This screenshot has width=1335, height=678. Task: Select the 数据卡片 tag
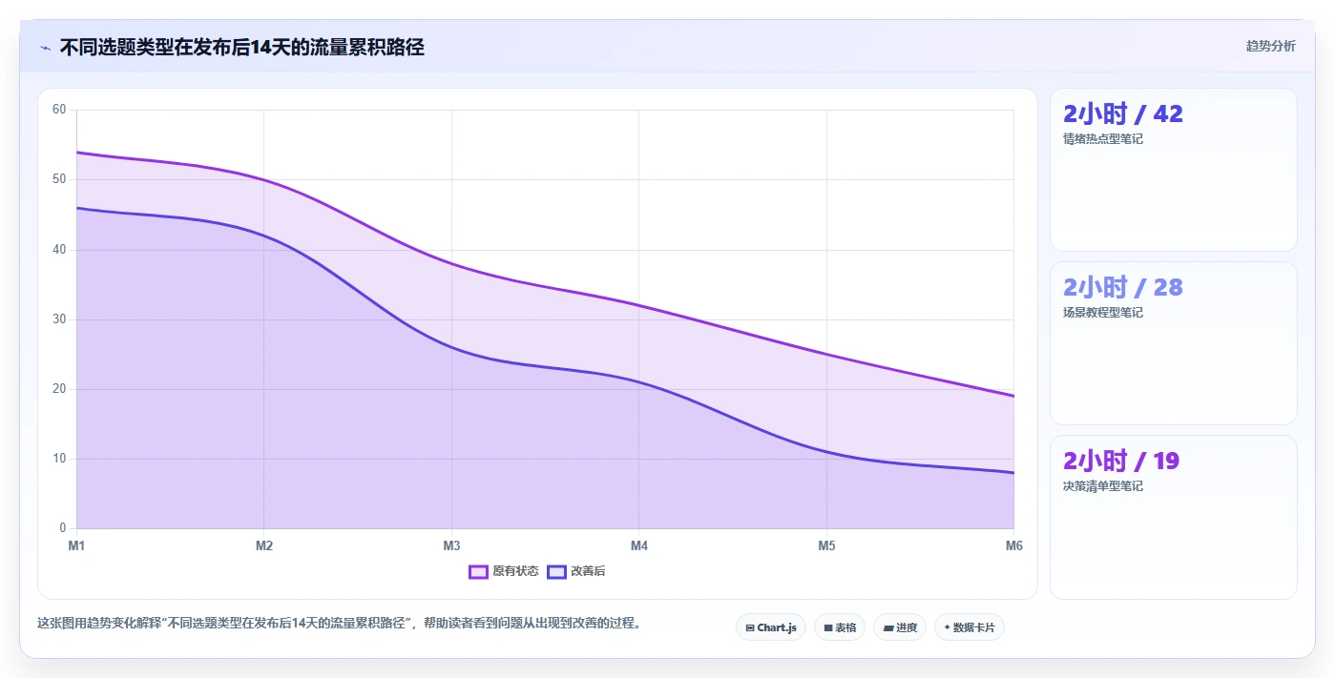[x=970, y=627]
